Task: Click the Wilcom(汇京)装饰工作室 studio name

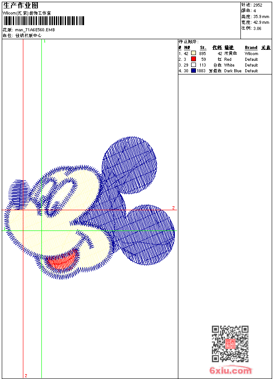Action: pos(27,13)
